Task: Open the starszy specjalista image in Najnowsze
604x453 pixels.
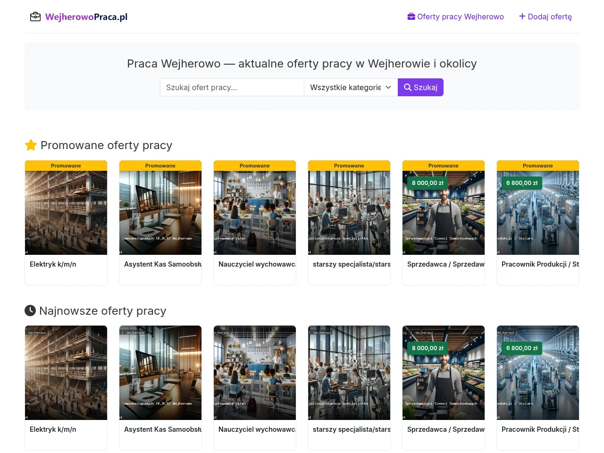Action: pyautogui.click(x=349, y=373)
